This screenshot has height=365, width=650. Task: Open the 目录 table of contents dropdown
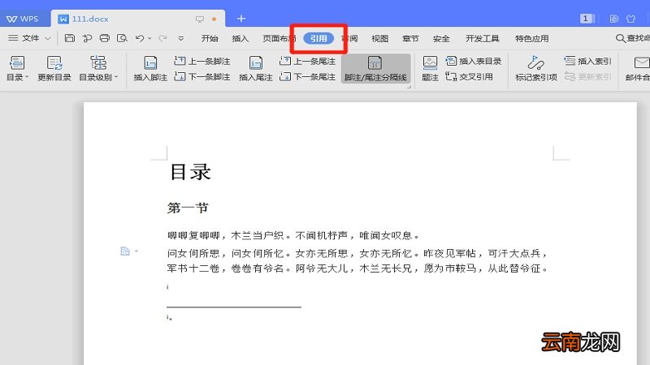pos(17,68)
